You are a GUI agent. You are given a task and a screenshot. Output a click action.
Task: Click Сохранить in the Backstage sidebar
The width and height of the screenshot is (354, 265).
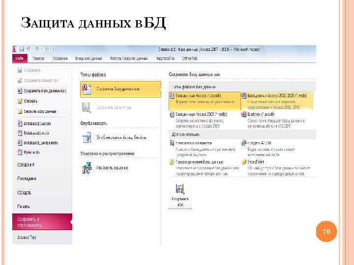pyautogui.click(x=29, y=70)
